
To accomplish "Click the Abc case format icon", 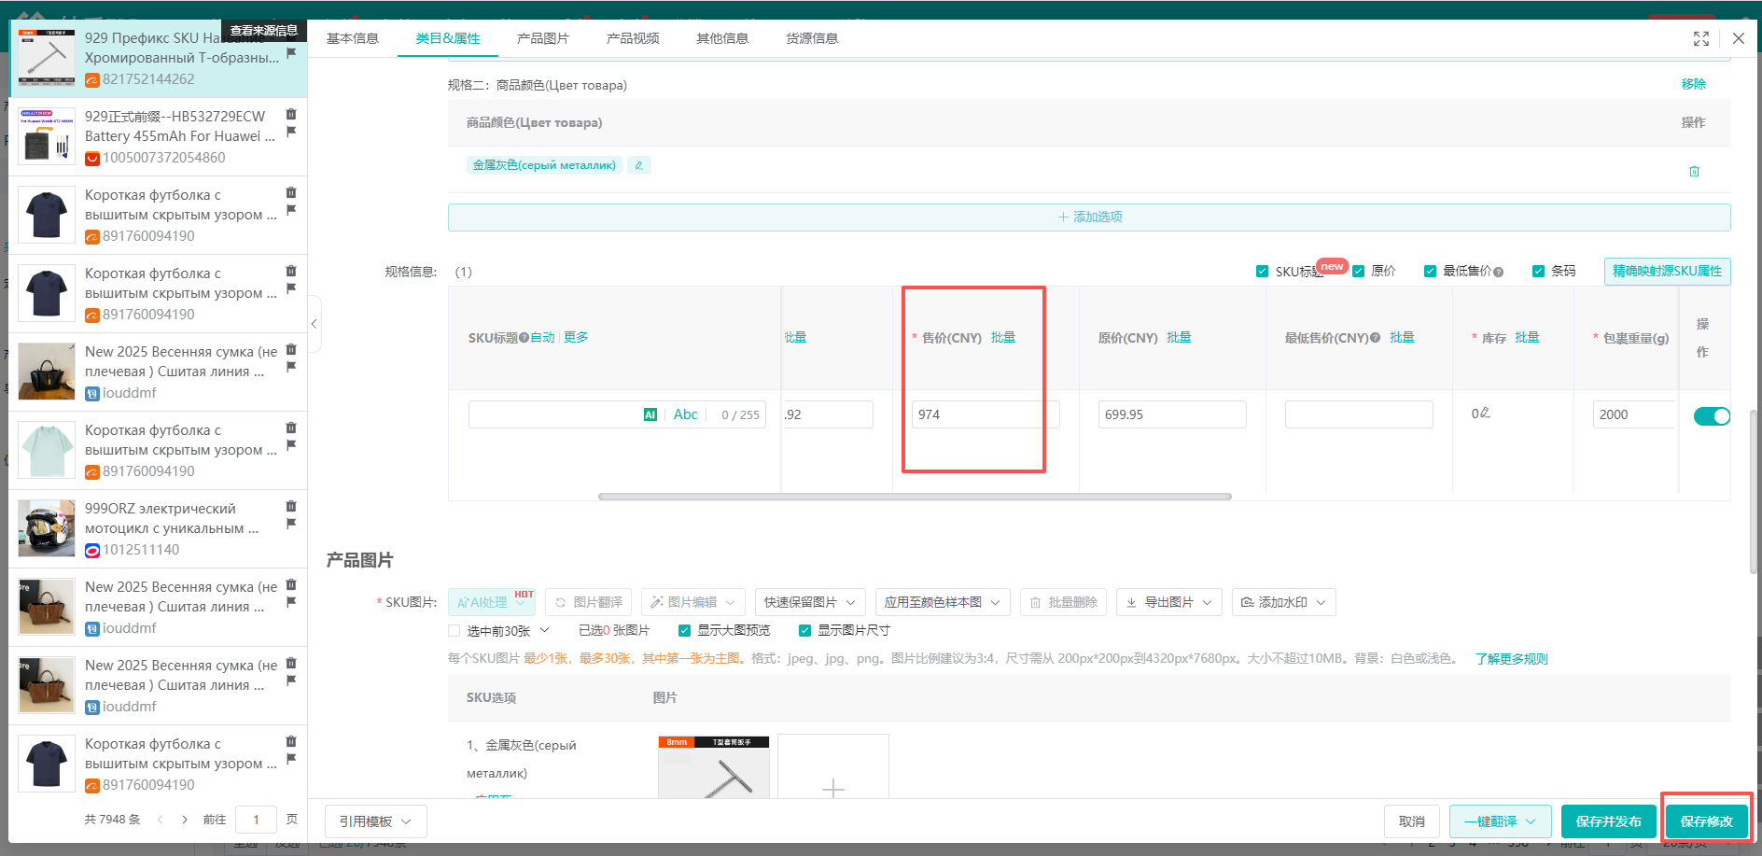I will (685, 414).
